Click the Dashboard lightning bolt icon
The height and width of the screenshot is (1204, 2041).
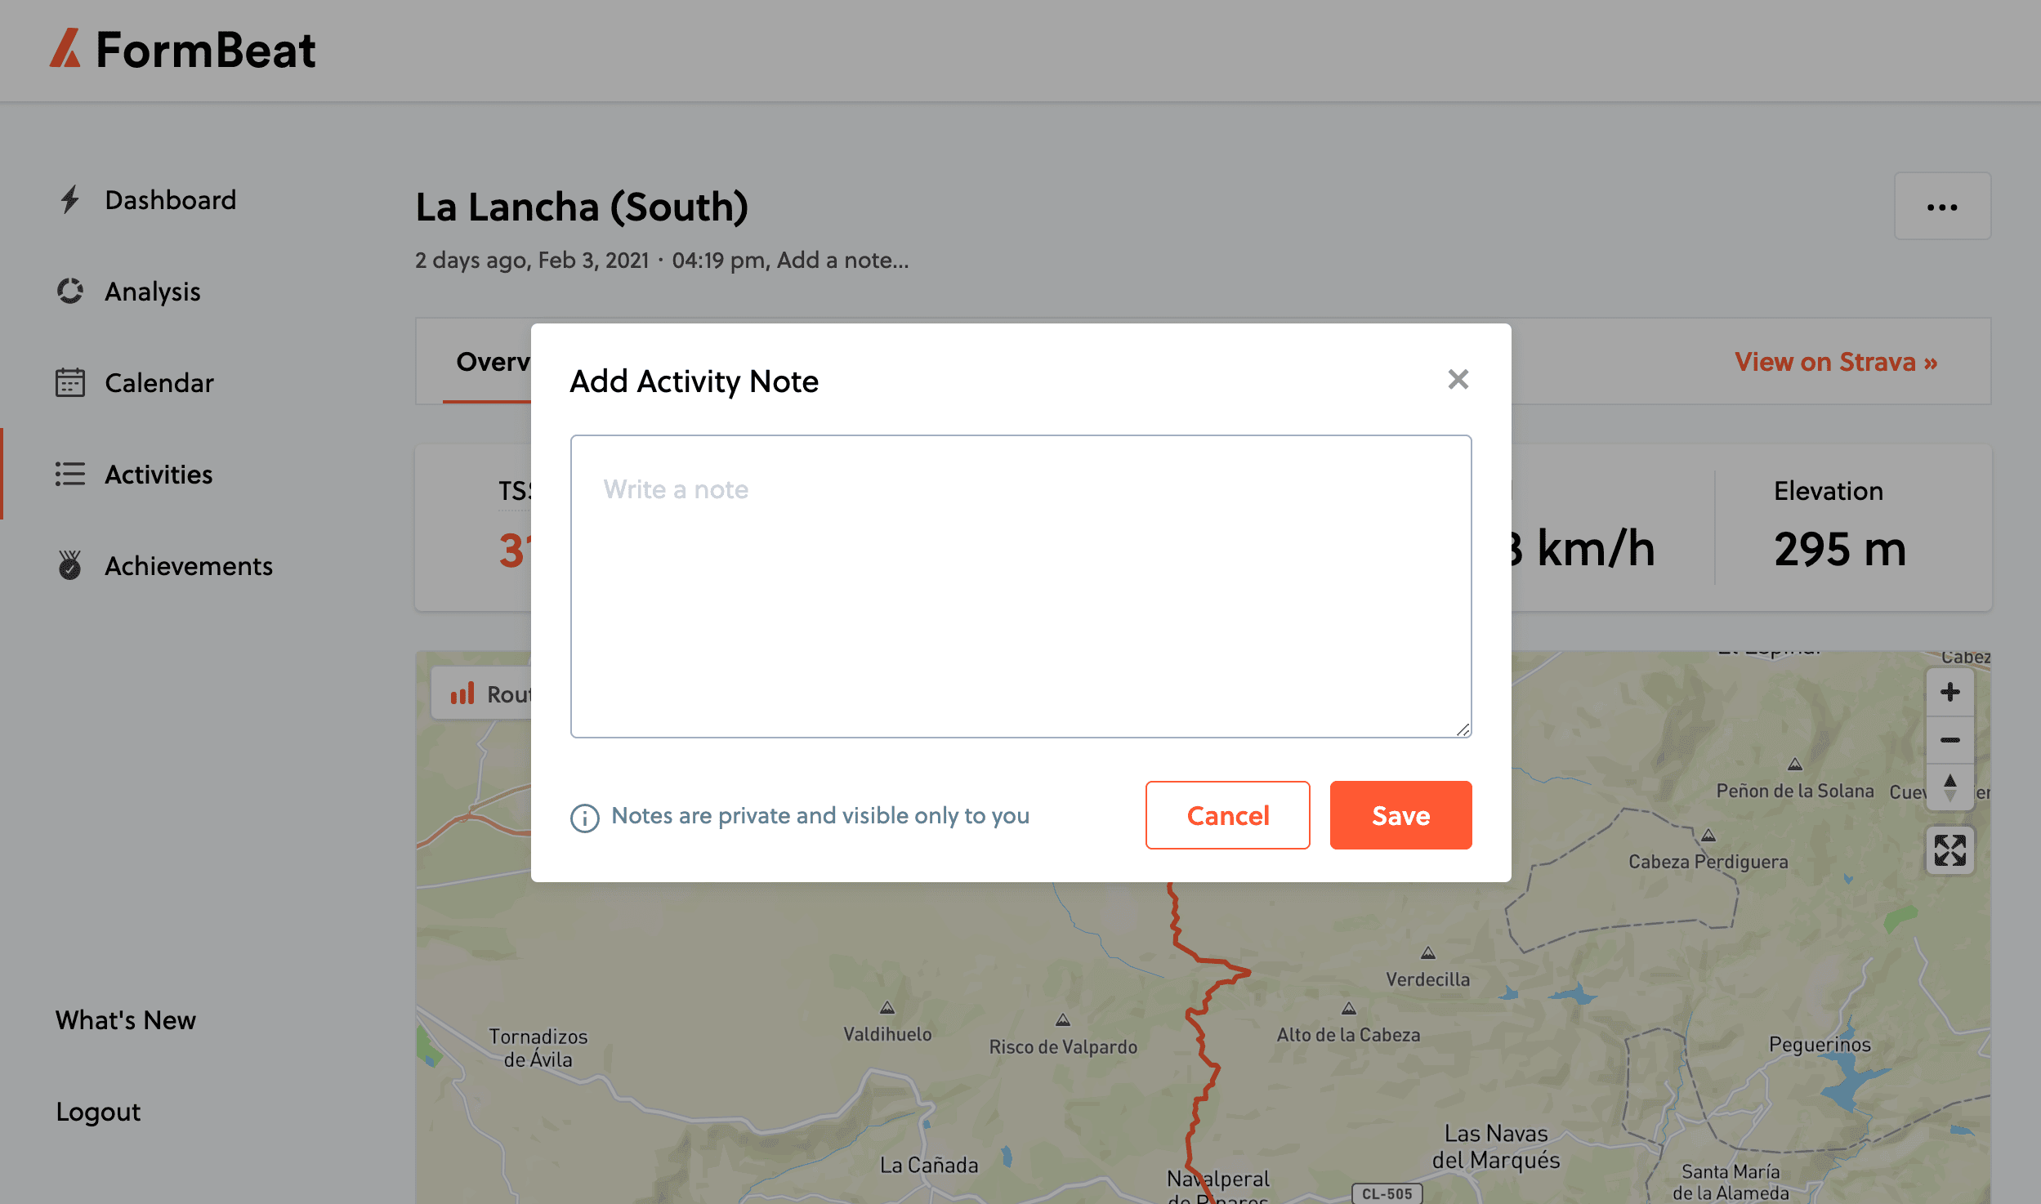(70, 200)
